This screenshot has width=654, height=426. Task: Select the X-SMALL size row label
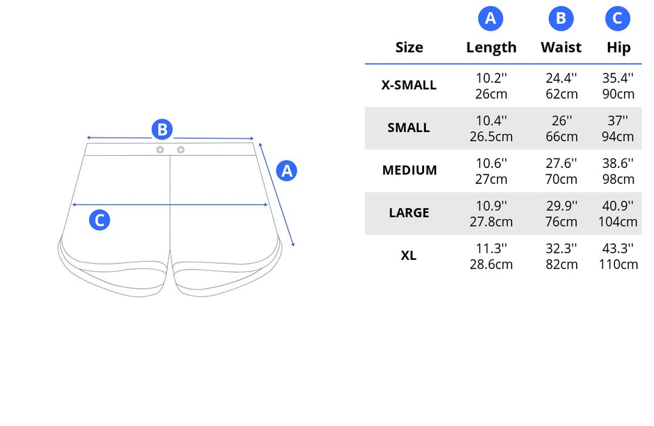point(409,85)
